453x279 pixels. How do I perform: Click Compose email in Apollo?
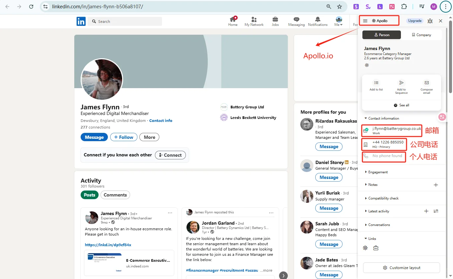426,86
